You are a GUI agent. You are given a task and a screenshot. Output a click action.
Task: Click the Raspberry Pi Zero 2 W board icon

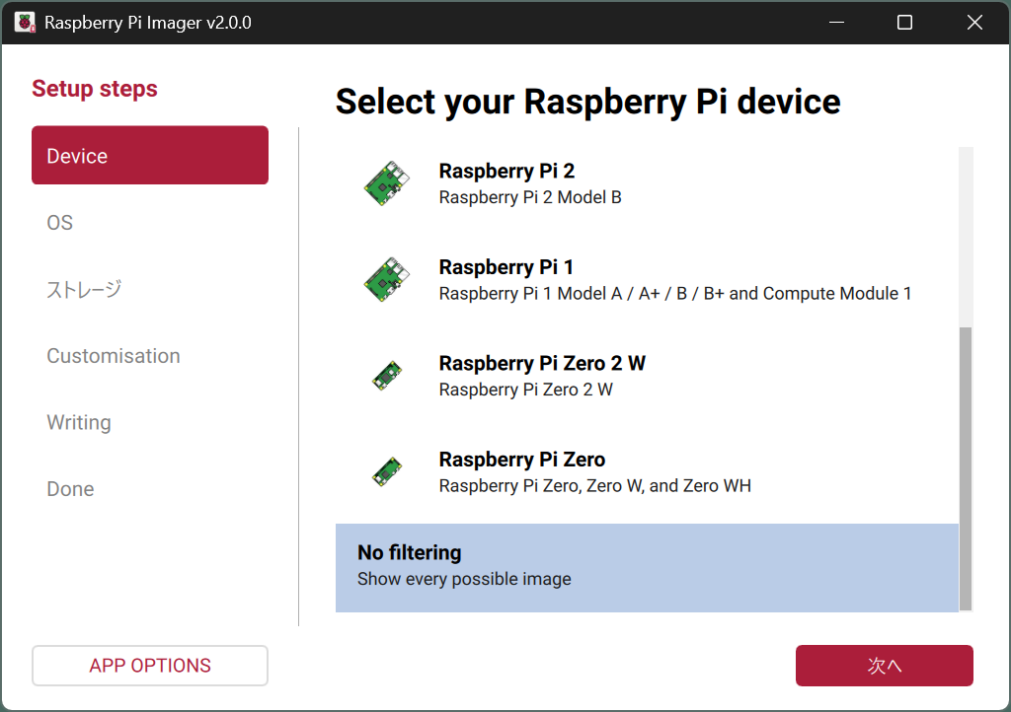point(387,376)
